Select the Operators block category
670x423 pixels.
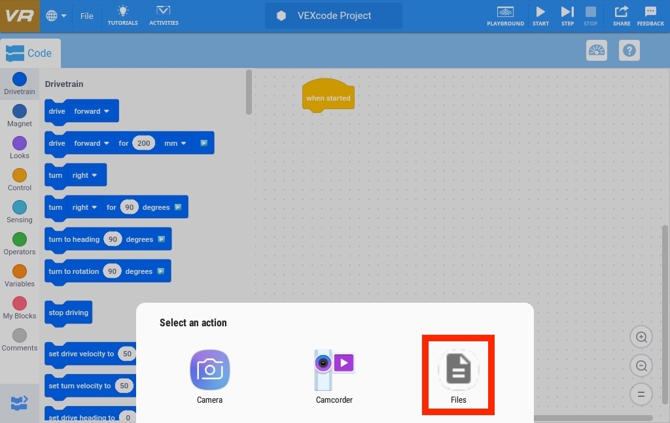[x=20, y=244]
